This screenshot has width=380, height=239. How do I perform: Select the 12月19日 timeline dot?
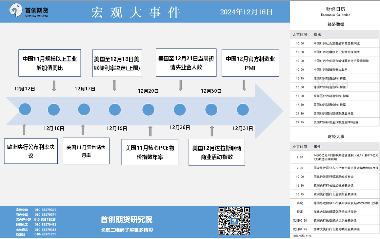pos(115,110)
